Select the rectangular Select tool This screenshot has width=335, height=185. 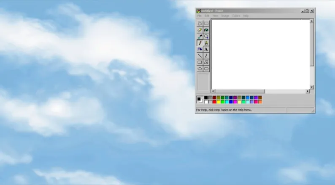[x=206, y=24]
